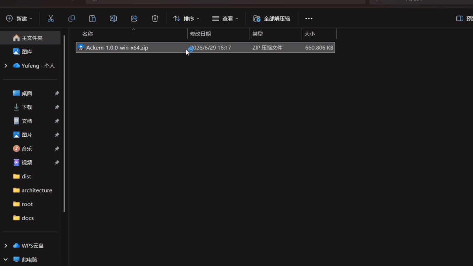This screenshot has width=473, height=266.
Task: Click the Paste clipboard icon
Action: [x=92, y=18]
